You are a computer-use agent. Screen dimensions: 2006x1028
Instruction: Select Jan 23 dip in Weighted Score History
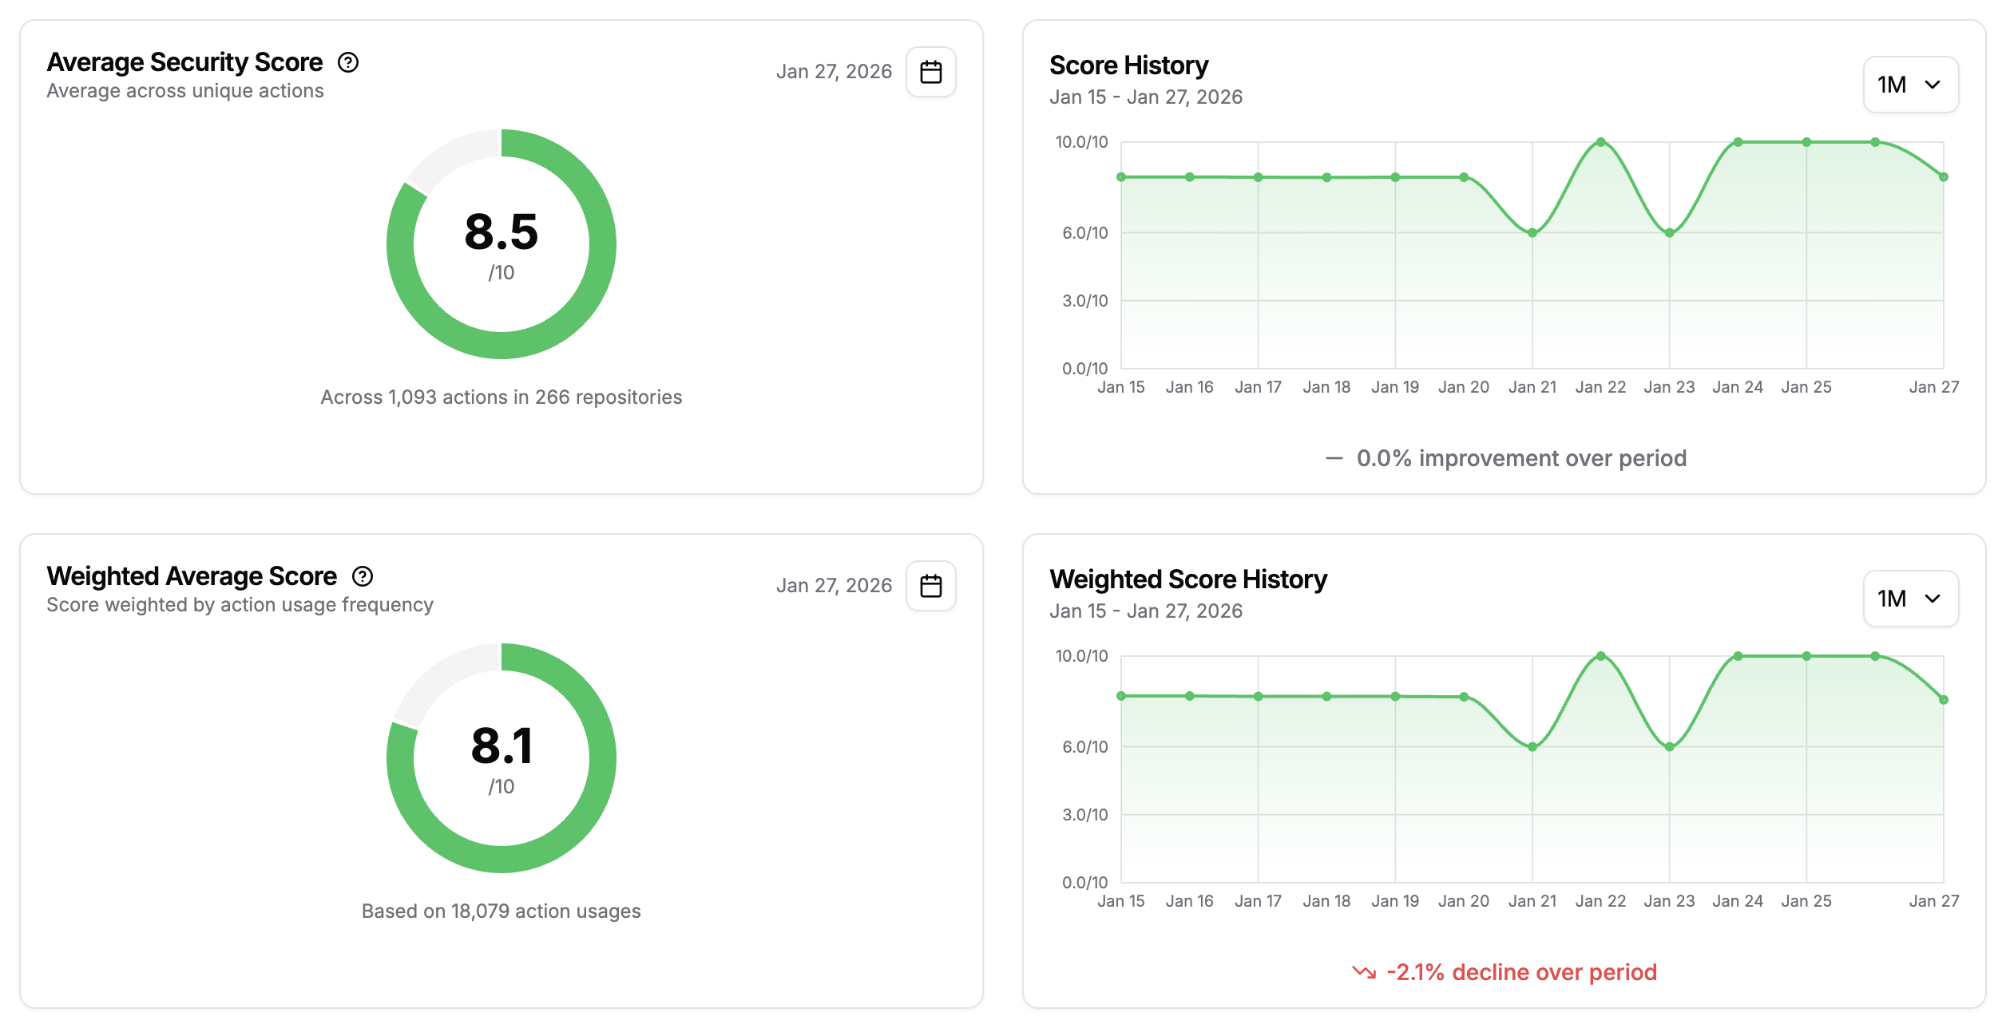click(1669, 747)
